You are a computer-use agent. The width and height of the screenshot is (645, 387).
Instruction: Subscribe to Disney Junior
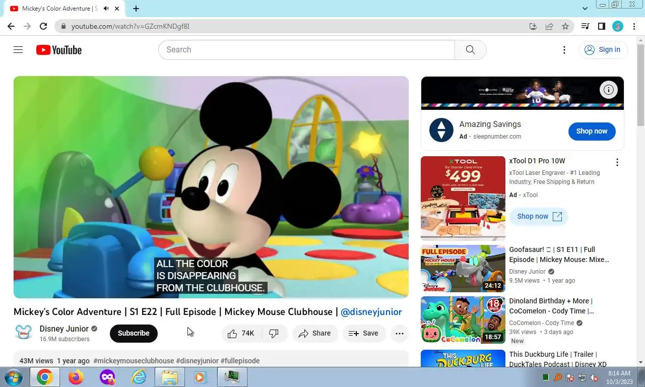(134, 333)
